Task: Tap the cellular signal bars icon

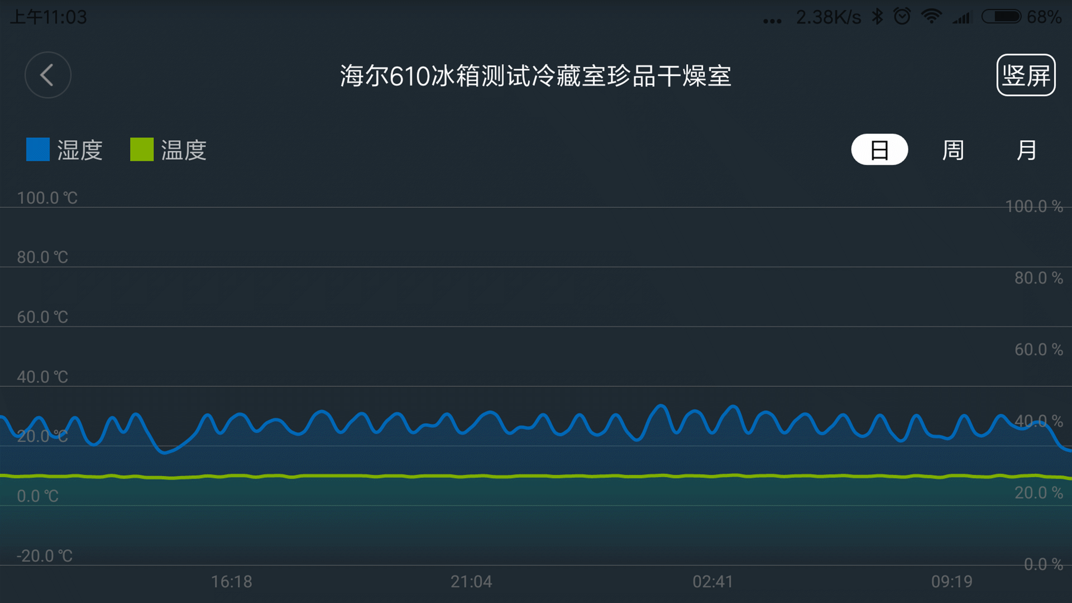Action: [961, 18]
